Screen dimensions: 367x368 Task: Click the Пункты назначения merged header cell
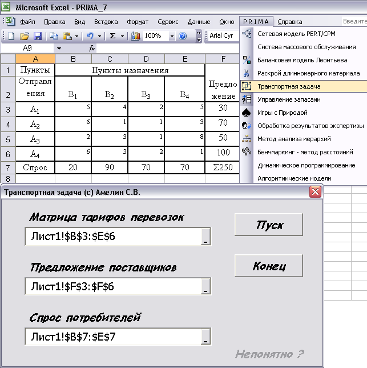click(x=130, y=70)
